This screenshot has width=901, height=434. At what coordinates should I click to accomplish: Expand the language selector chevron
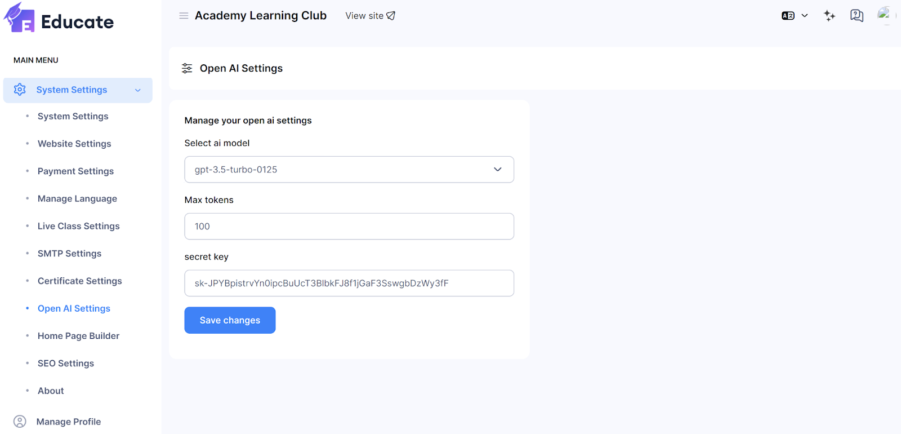tap(805, 16)
